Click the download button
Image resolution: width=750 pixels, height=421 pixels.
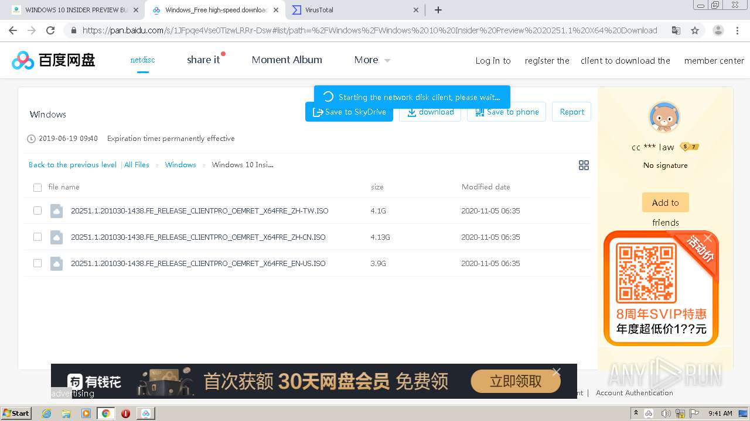tap(430, 112)
